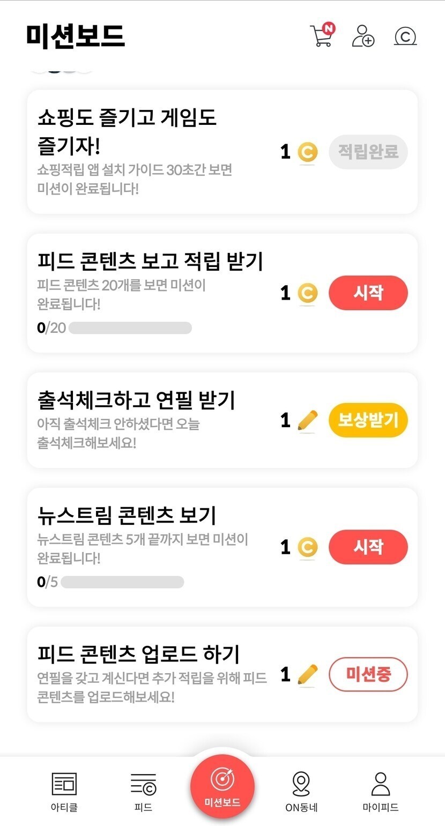Click the 0/20 feed progress bar

(x=130, y=328)
